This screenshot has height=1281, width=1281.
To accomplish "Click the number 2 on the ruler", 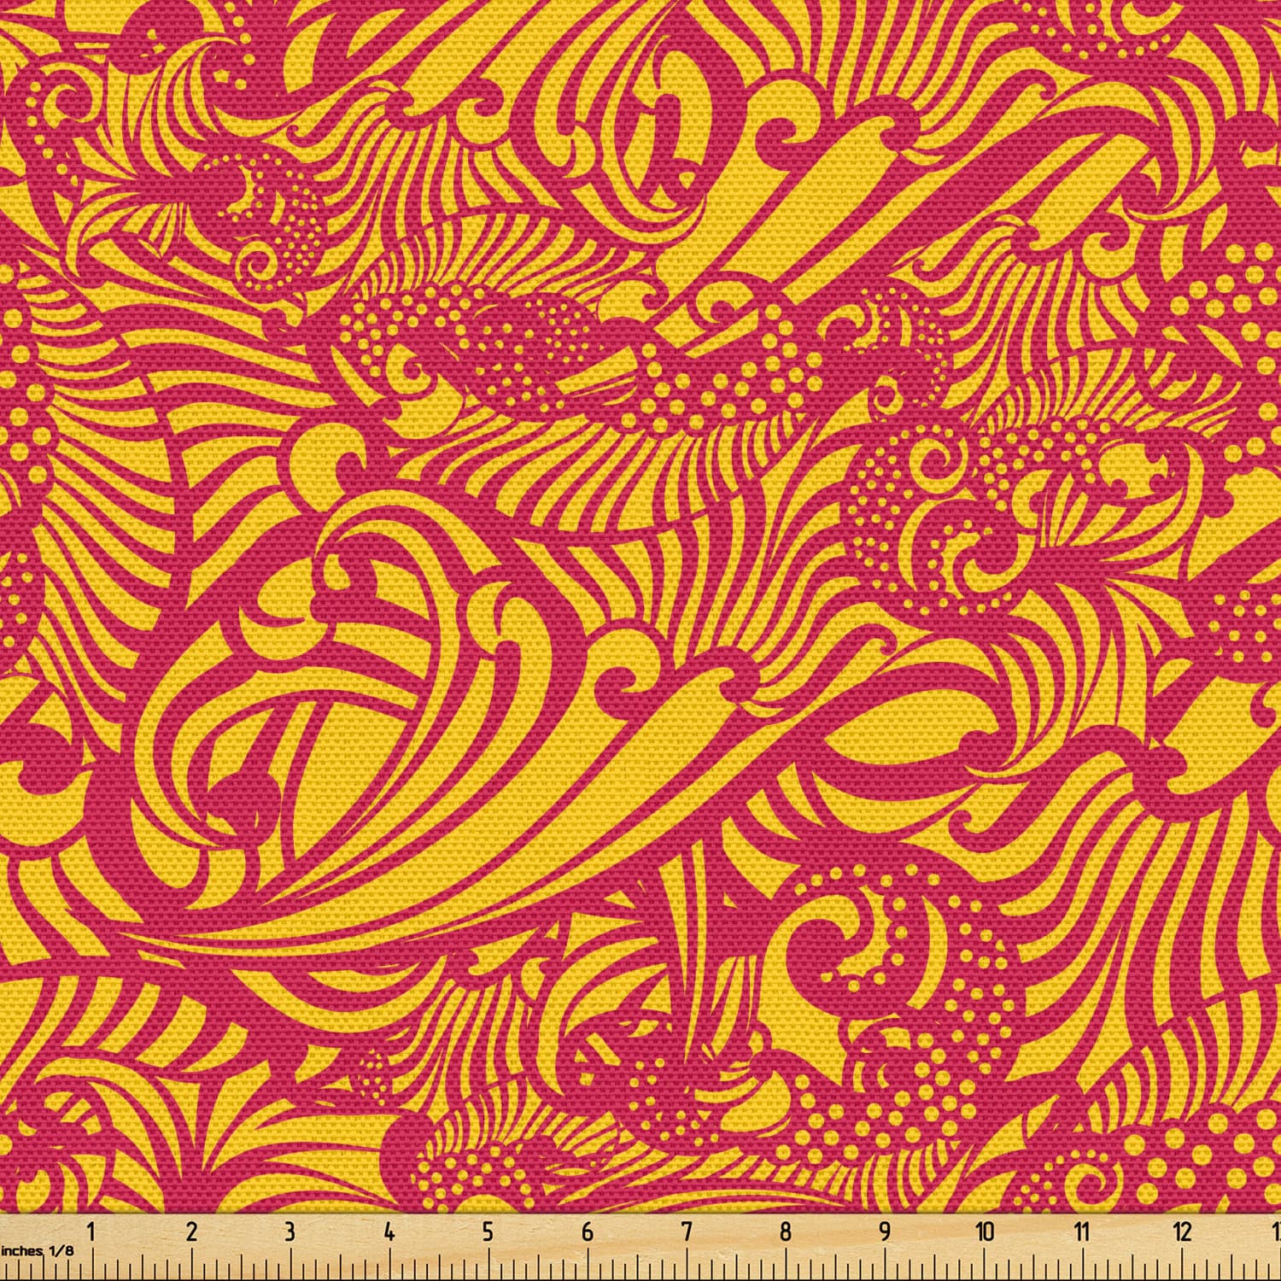I will [190, 1232].
